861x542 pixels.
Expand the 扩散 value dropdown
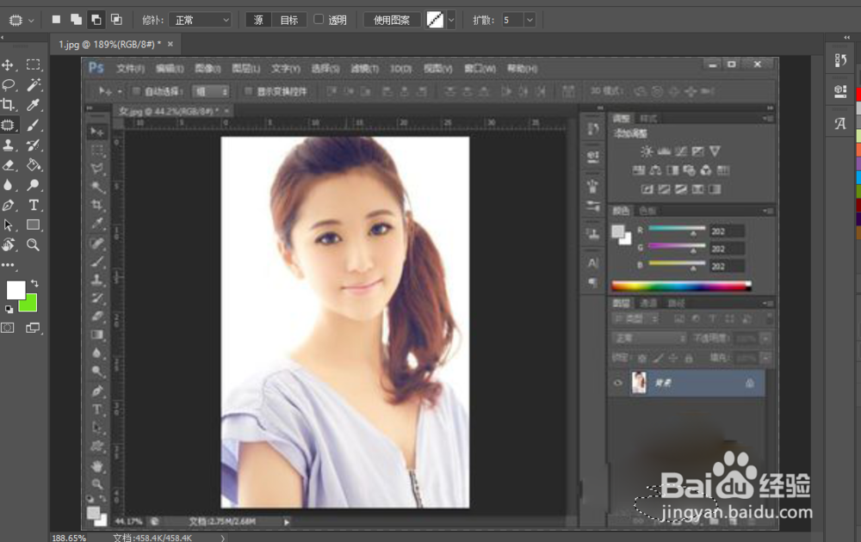tap(529, 19)
